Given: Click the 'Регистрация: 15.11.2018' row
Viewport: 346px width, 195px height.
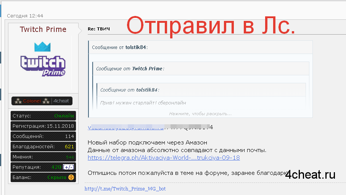Looking at the screenshot, I should coord(43,126).
